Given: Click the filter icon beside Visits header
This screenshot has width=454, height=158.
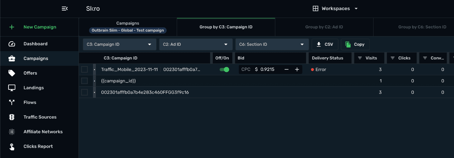Looking at the screenshot, I should click(360, 58).
